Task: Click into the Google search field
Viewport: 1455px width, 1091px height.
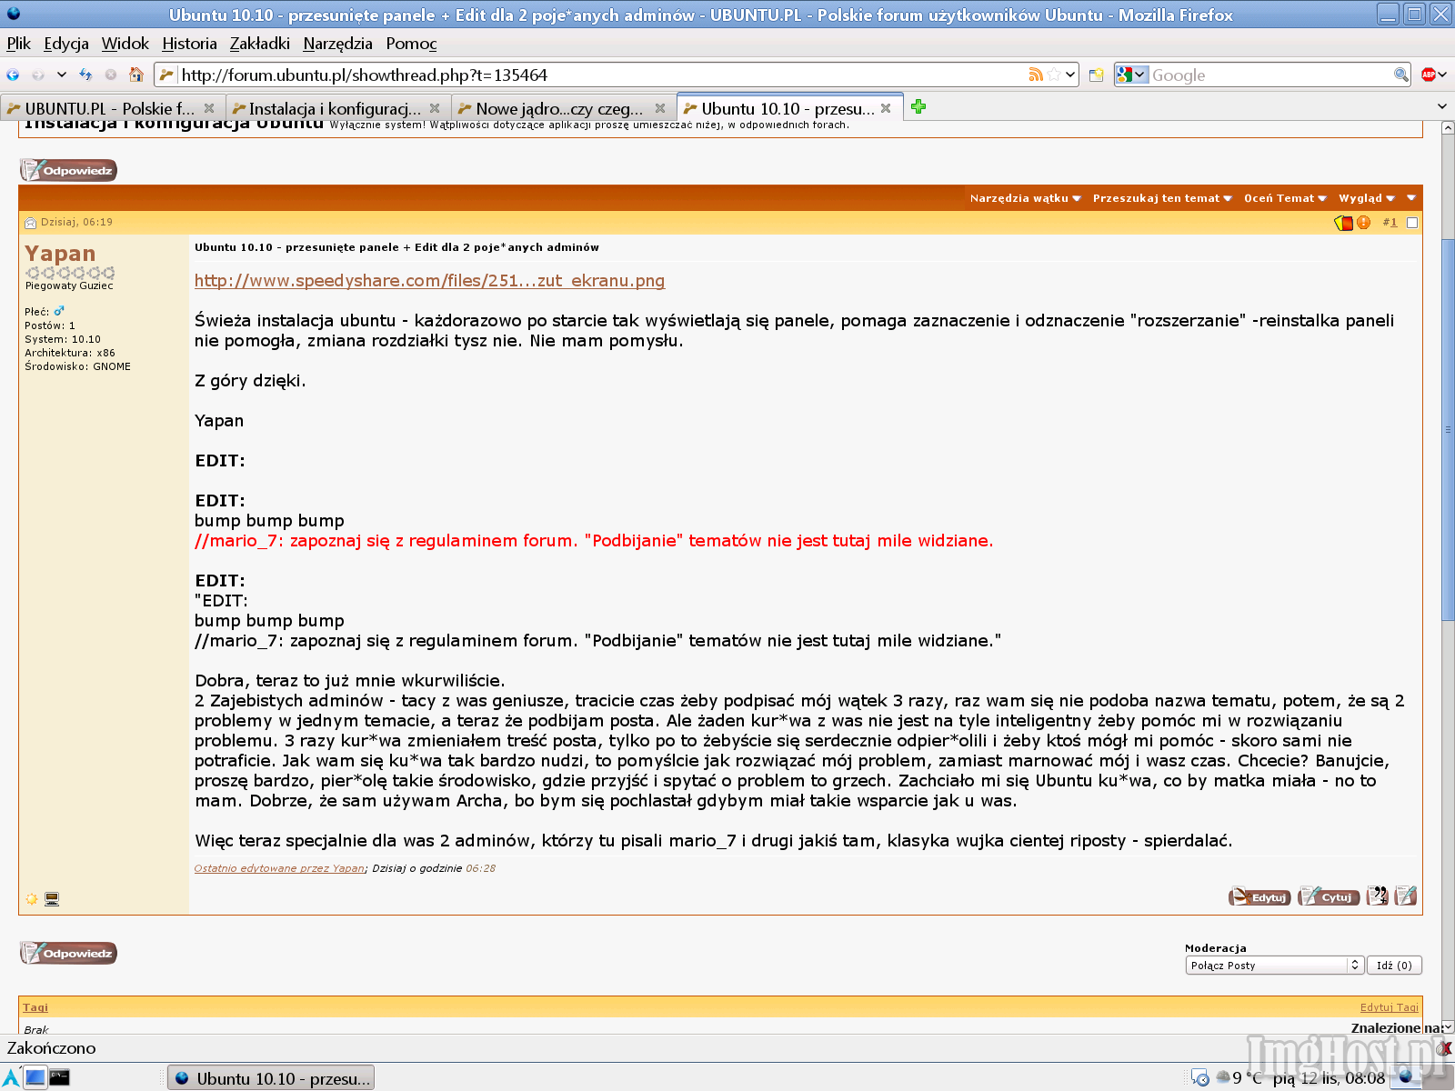Action: coord(1271,75)
